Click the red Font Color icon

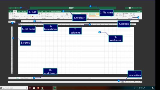33,16
